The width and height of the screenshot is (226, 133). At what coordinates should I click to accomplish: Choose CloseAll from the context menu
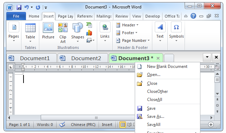click(x=154, y=100)
